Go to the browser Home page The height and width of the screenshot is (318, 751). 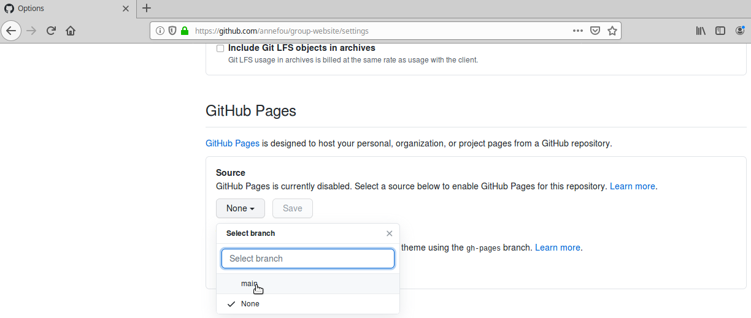(x=71, y=31)
